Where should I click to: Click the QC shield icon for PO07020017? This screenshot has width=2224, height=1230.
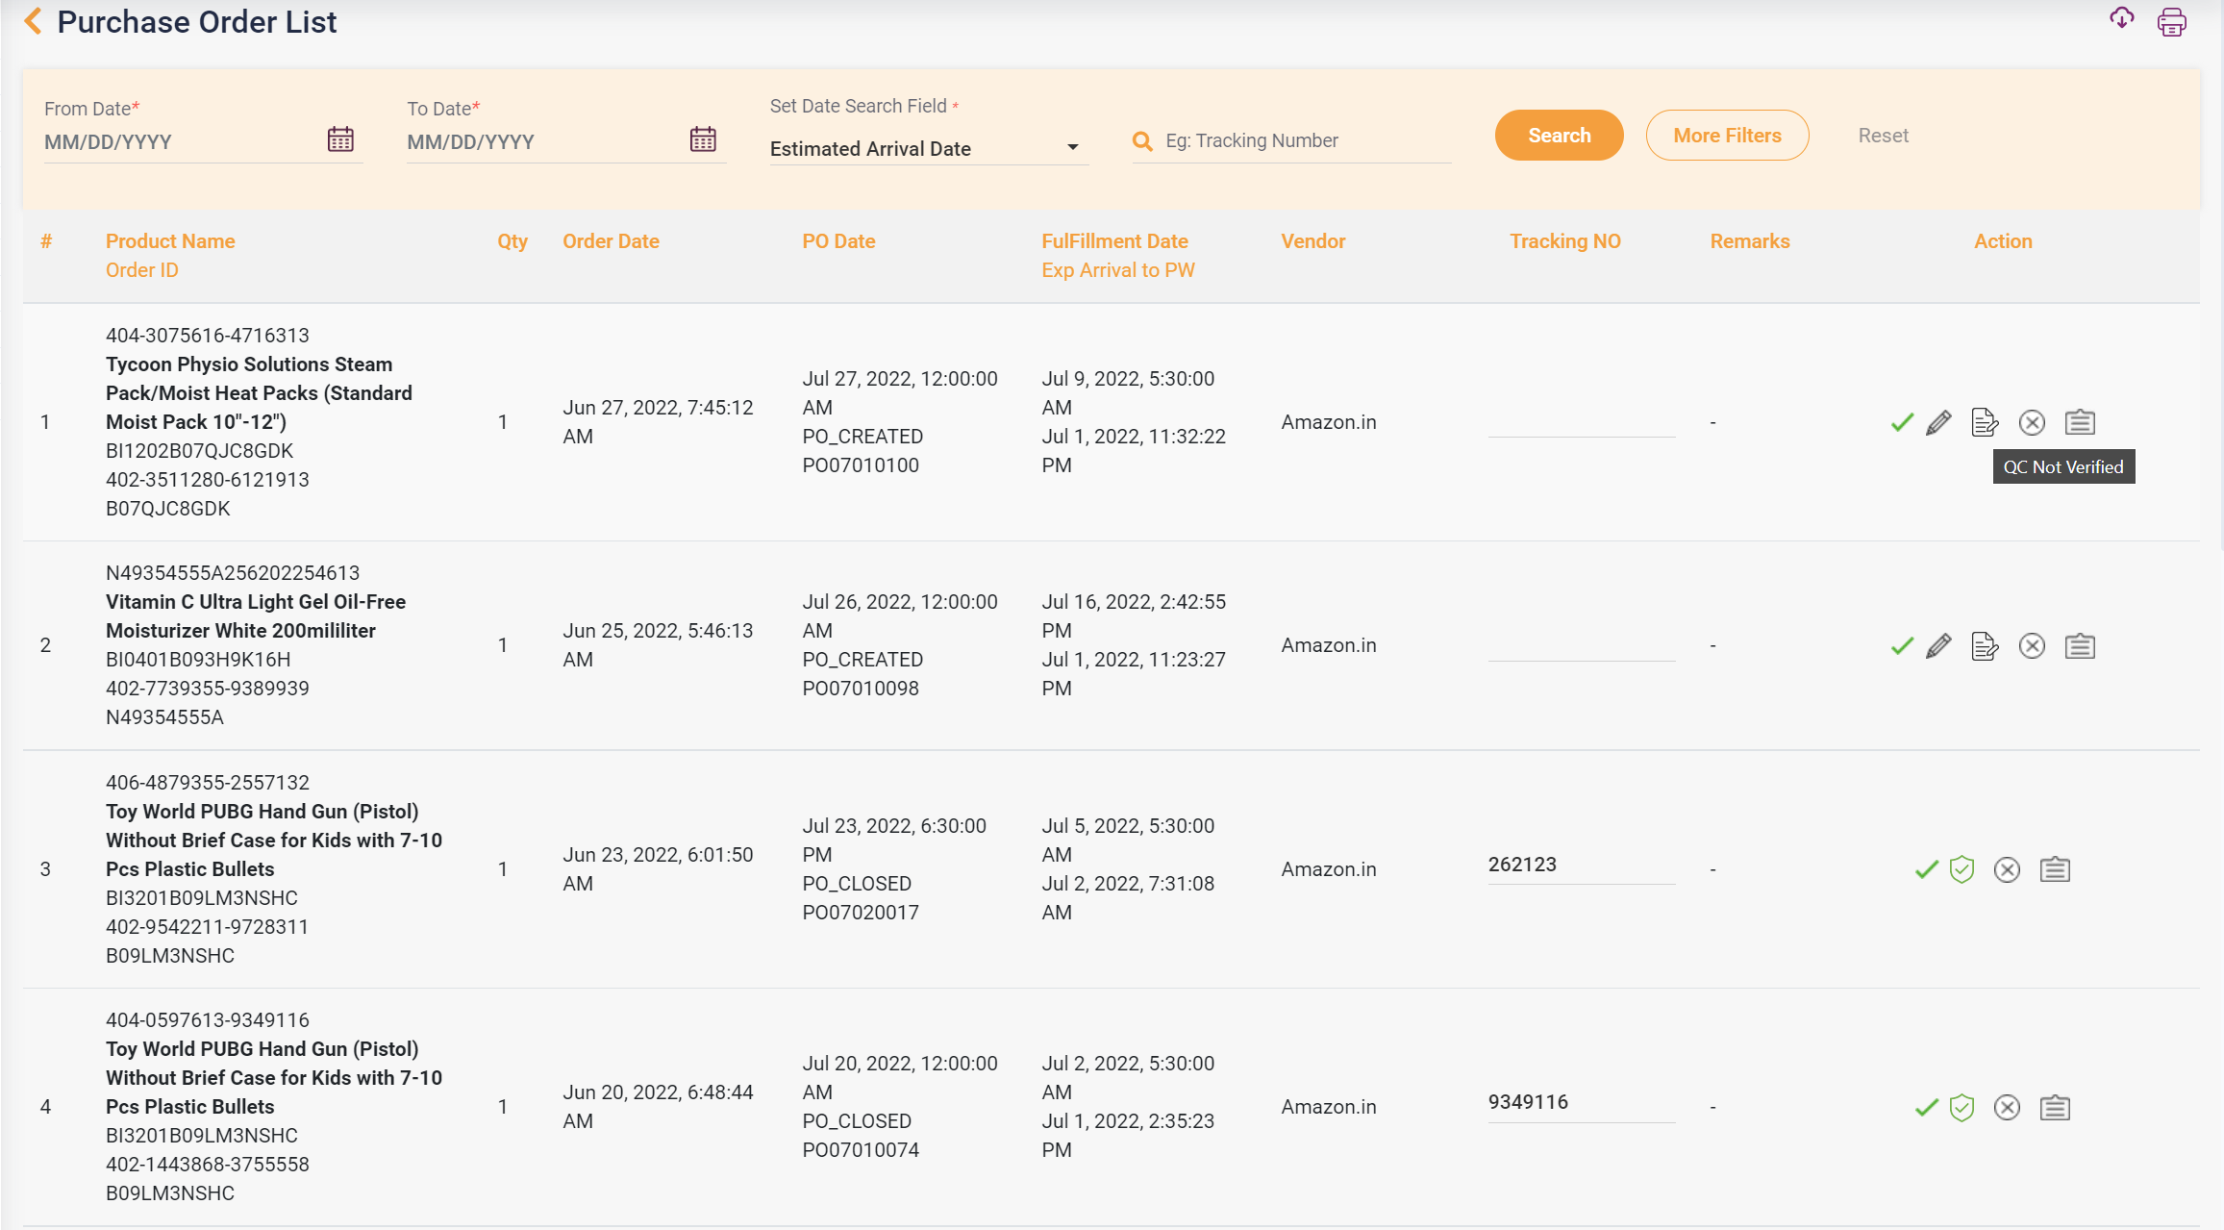(x=1962, y=869)
